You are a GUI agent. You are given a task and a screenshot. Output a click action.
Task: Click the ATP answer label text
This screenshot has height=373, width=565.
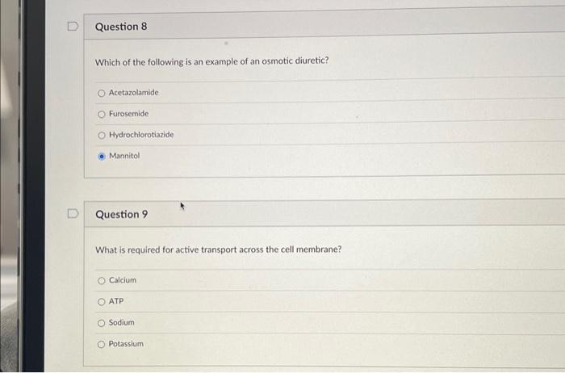tap(116, 301)
